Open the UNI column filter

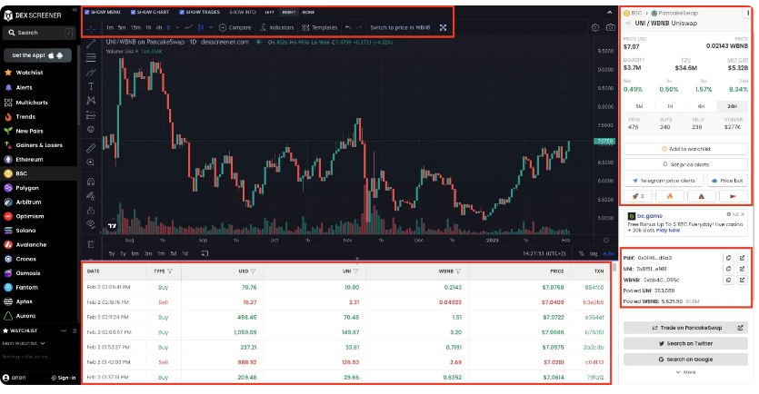pos(355,271)
